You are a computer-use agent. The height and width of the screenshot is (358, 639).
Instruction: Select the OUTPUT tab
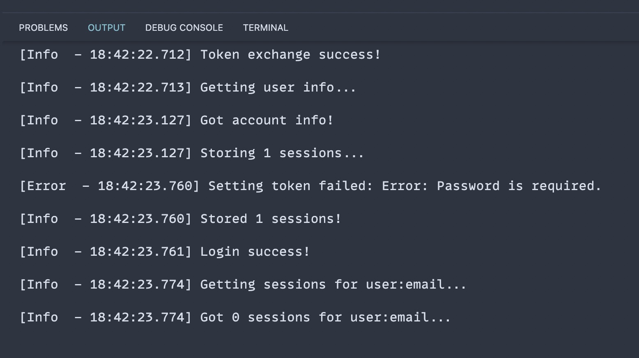[106, 28]
